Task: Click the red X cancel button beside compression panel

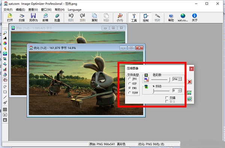Action: pyautogui.click(x=189, y=82)
